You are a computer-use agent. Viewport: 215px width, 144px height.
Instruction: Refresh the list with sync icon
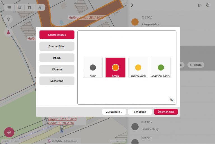[208, 5]
